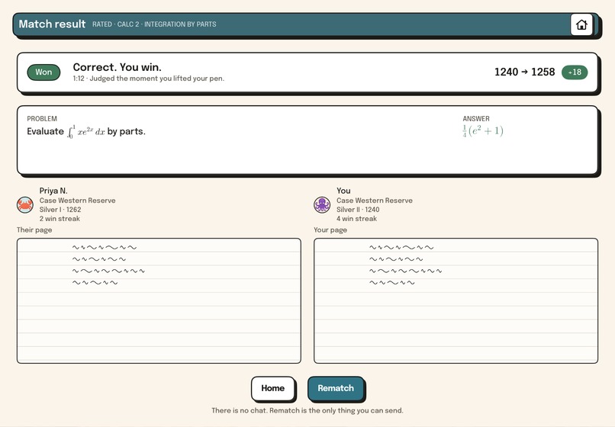
Task: Click the PROBLEM label
Action: click(x=42, y=118)
